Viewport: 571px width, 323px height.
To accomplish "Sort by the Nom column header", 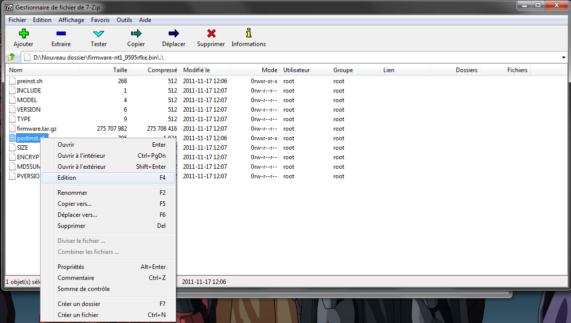I will (x=43, y=70).
